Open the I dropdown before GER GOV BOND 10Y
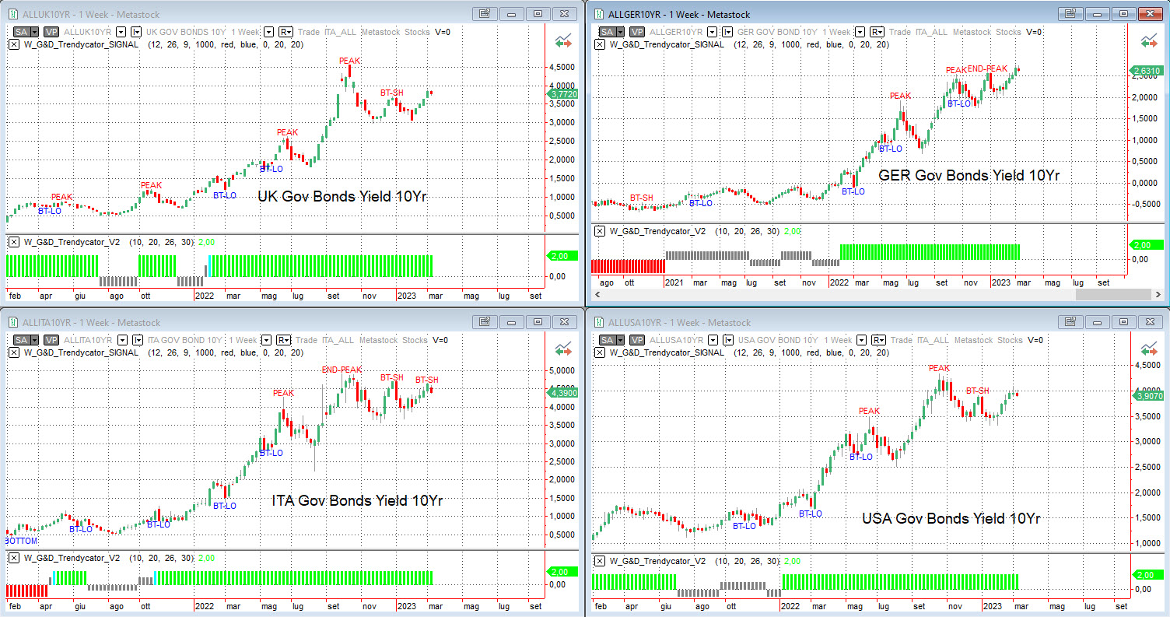The height and width of the screenshot is (617, 1170). click(x=727, y=32)
